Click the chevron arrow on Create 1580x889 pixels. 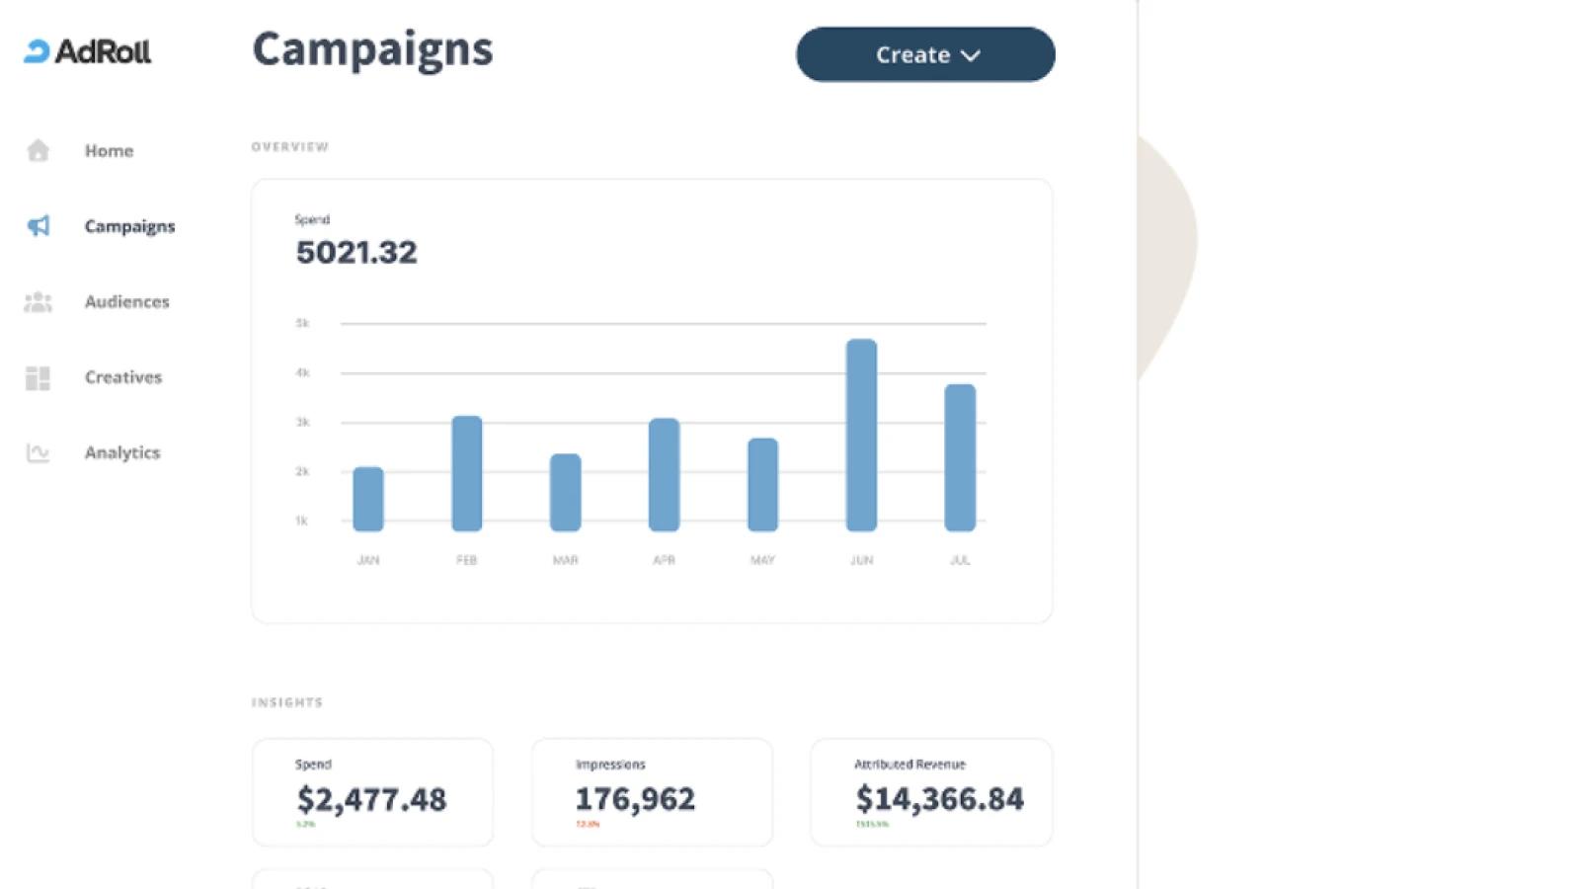[971, 55]
